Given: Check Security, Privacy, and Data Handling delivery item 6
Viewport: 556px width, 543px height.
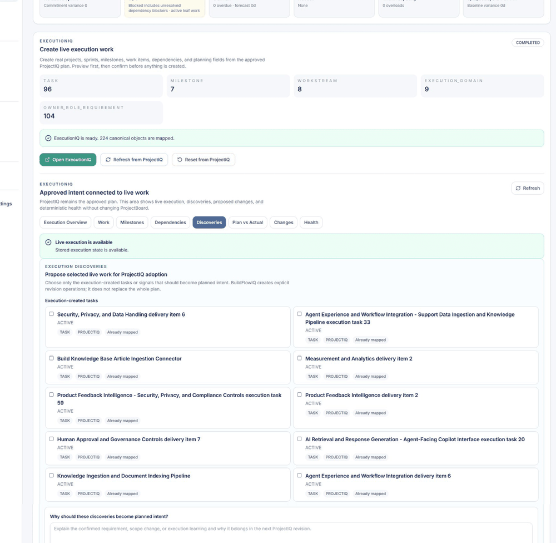Looking at the screenshot, I should point(51,314).
